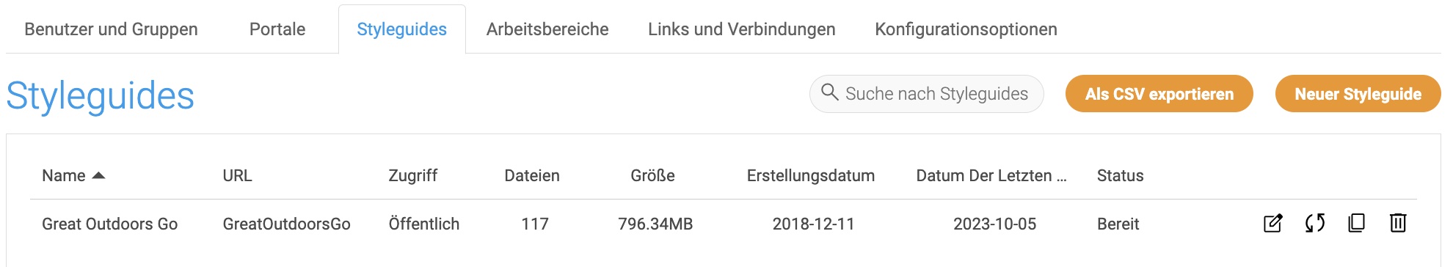This screenshot has height=267, width=1453.
Task: Create a Neuer Styleguide
Action: pyautogui.click(x=1358, y=94)
